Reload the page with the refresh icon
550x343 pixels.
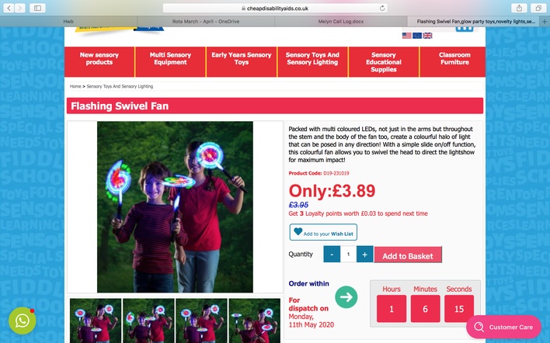point(382,8)
